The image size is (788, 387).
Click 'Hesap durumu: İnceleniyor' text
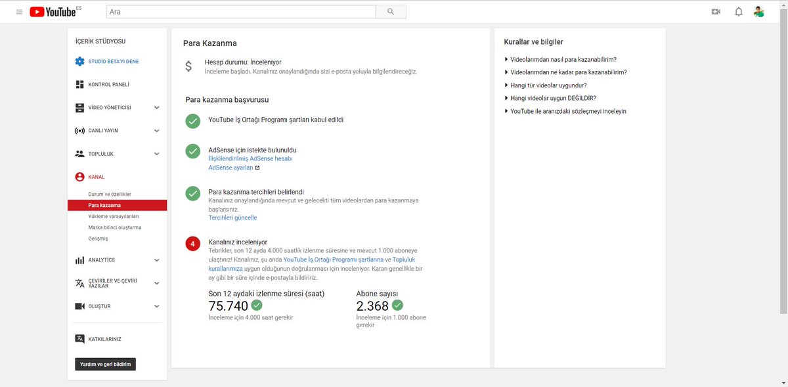243,62
